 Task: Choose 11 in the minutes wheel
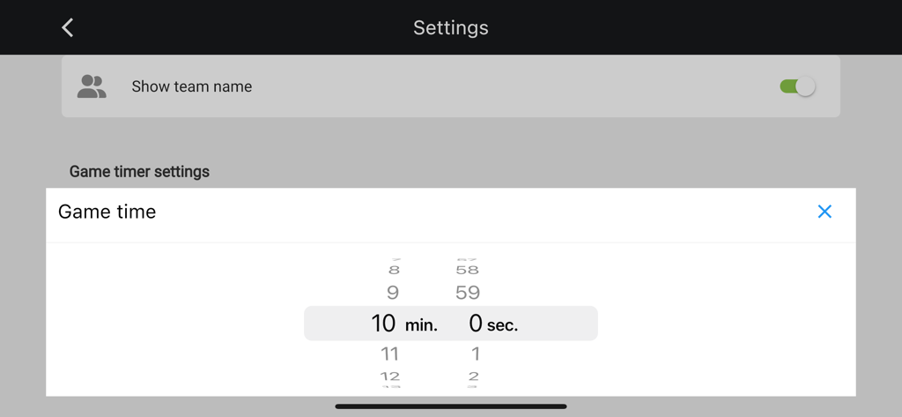click(390, 354)
